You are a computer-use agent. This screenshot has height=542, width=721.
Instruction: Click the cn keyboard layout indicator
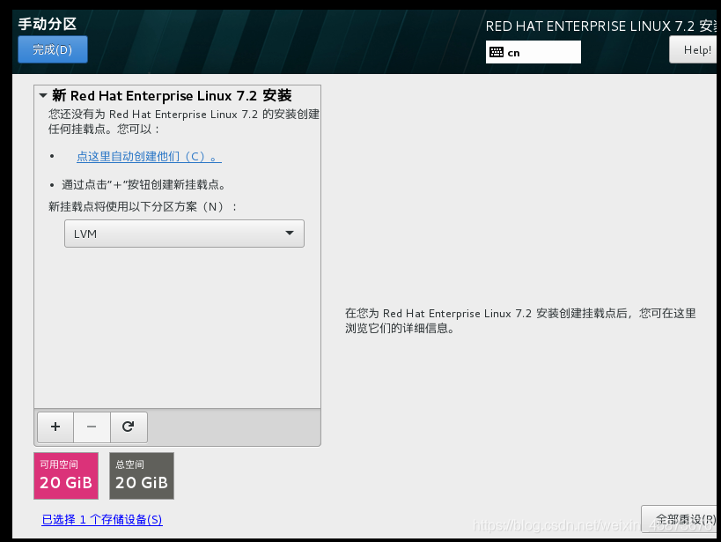tap(533, 52)
